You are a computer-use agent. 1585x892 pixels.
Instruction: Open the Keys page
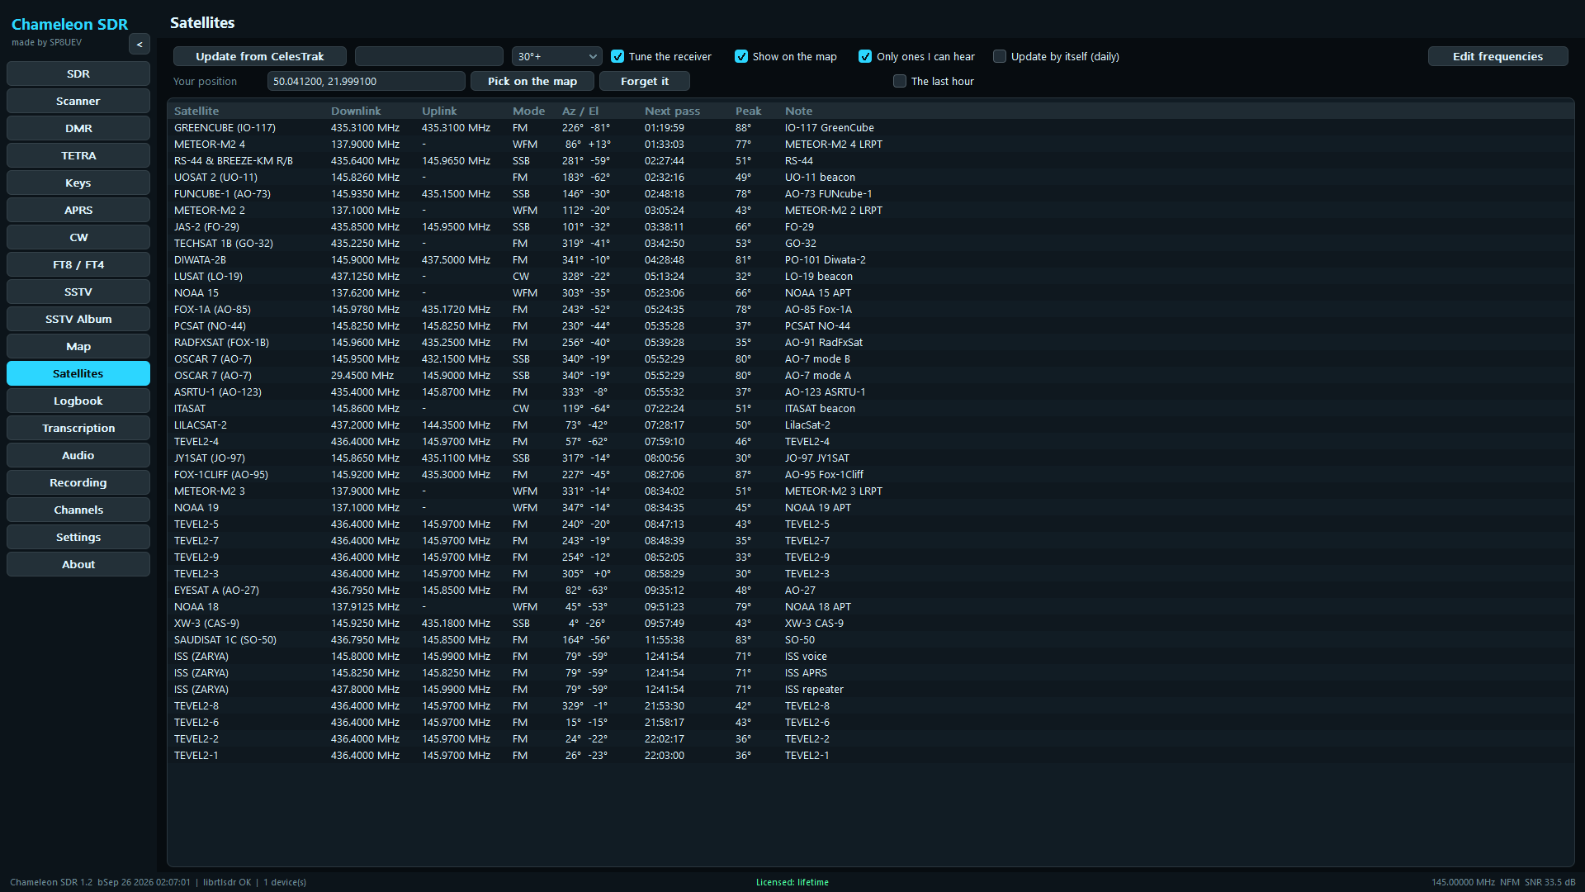pyautogui.click(x=78, y=183)
